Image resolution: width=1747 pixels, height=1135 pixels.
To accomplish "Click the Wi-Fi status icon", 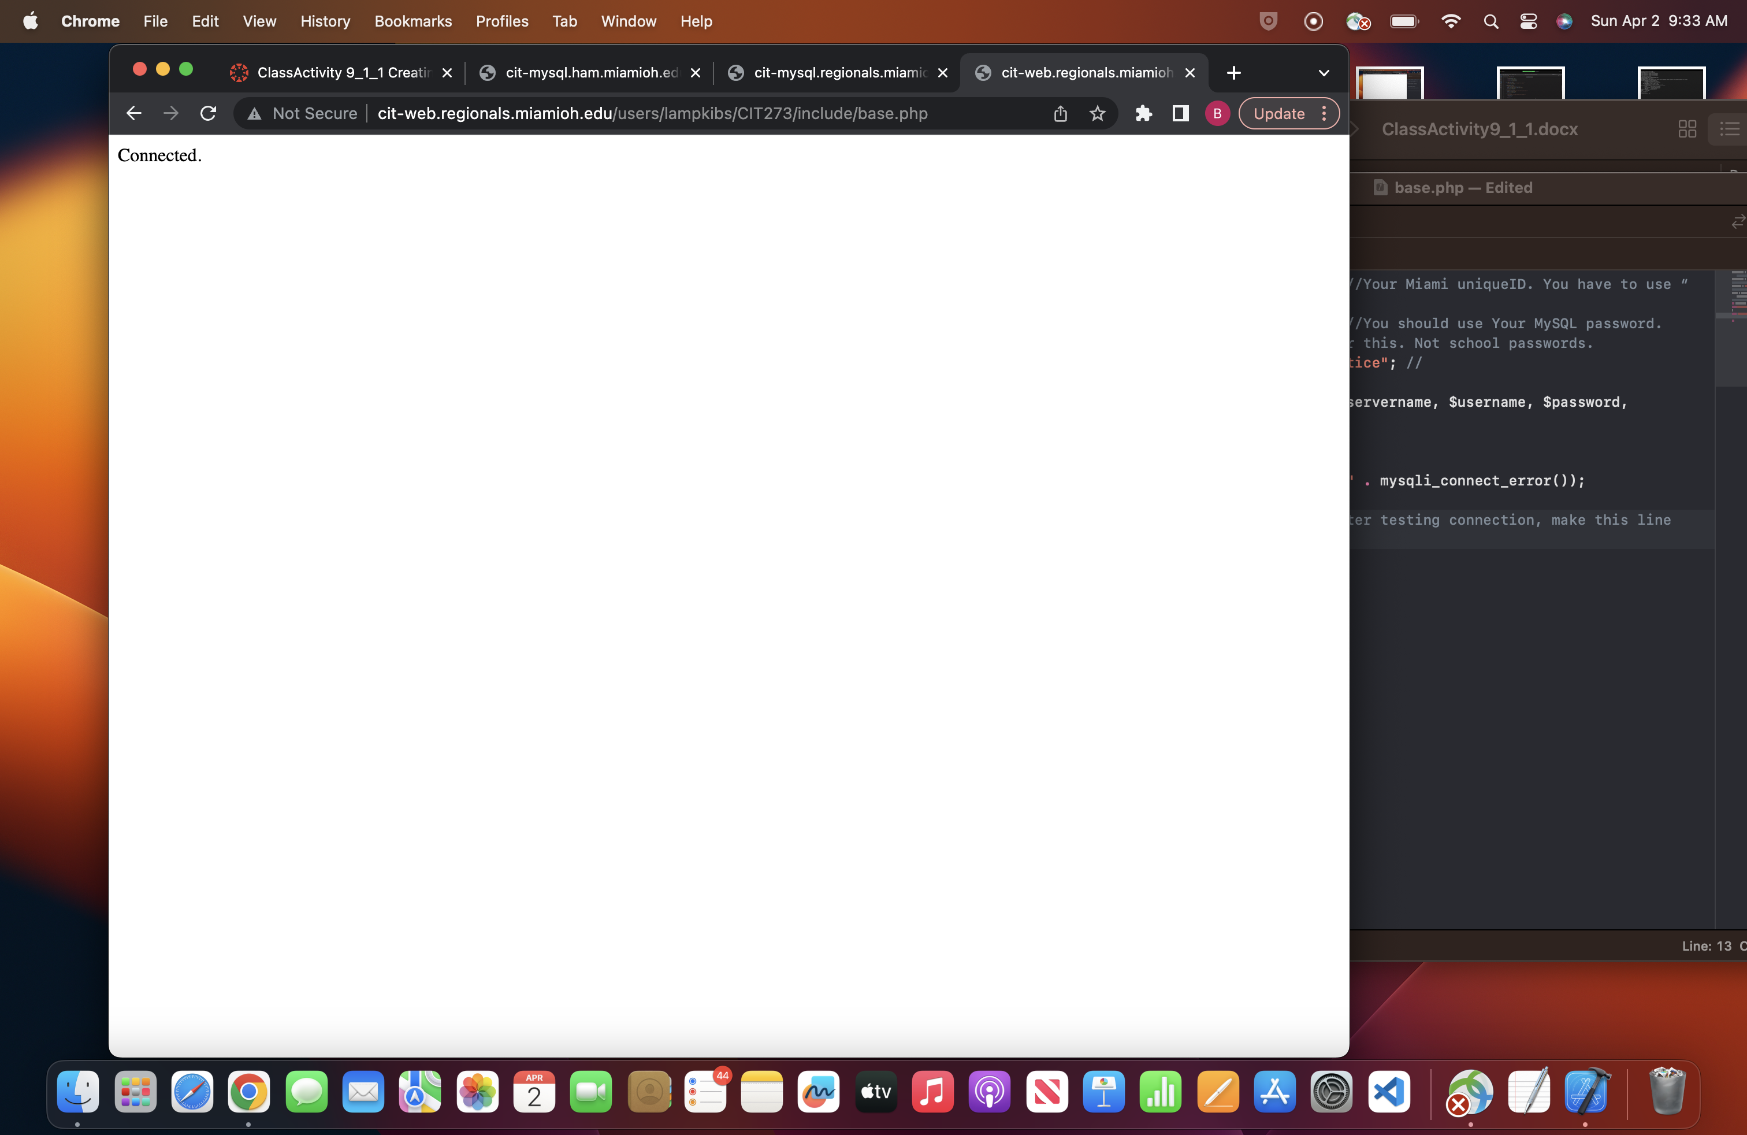I will point(1451,21).
